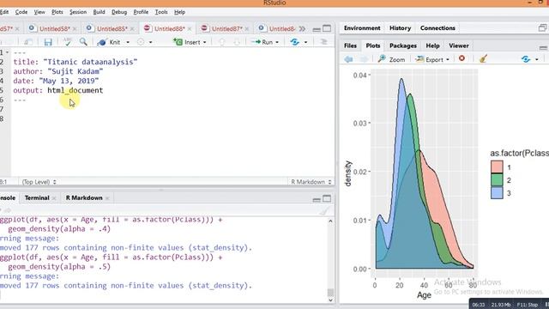Viewport: 549px width, 309px height.
Task: Open the Code menu
Action: coord(21,12)
